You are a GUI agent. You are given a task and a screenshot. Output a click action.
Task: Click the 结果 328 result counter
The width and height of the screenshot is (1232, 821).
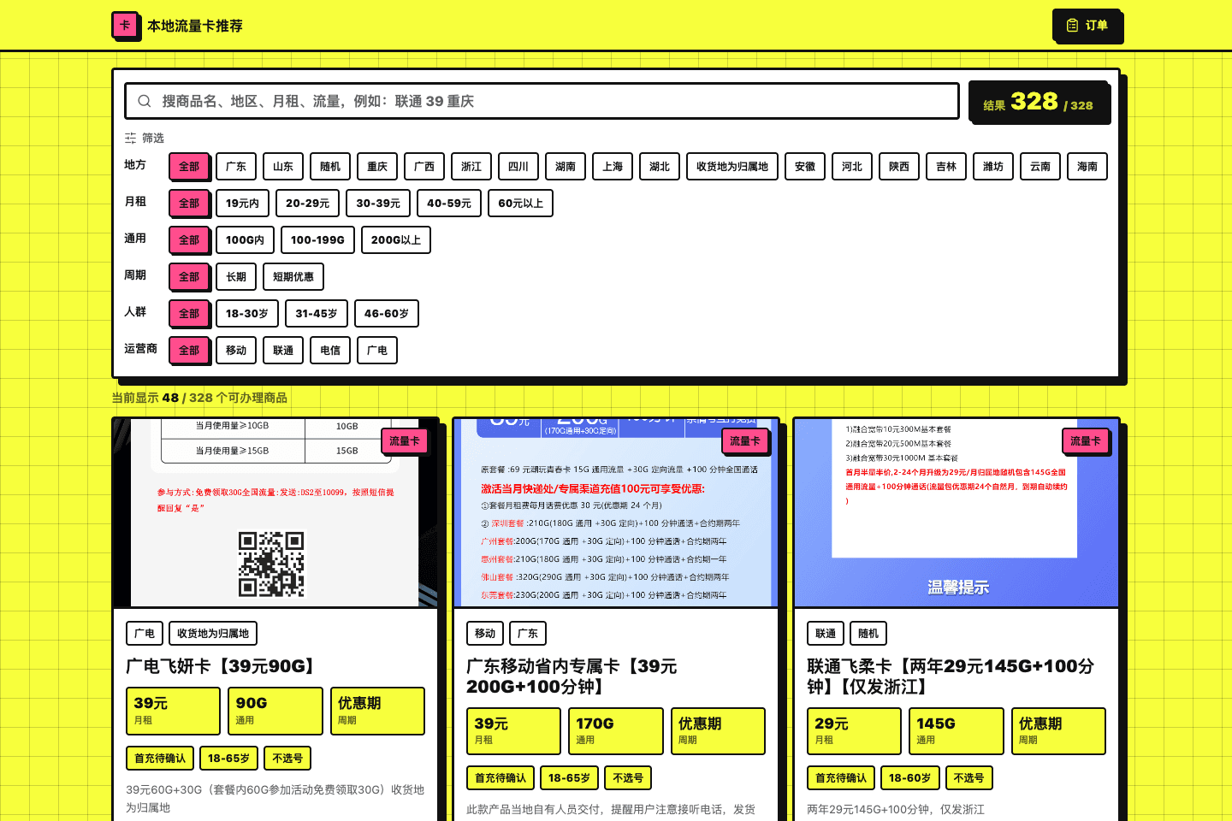(x=1038, y=102)
